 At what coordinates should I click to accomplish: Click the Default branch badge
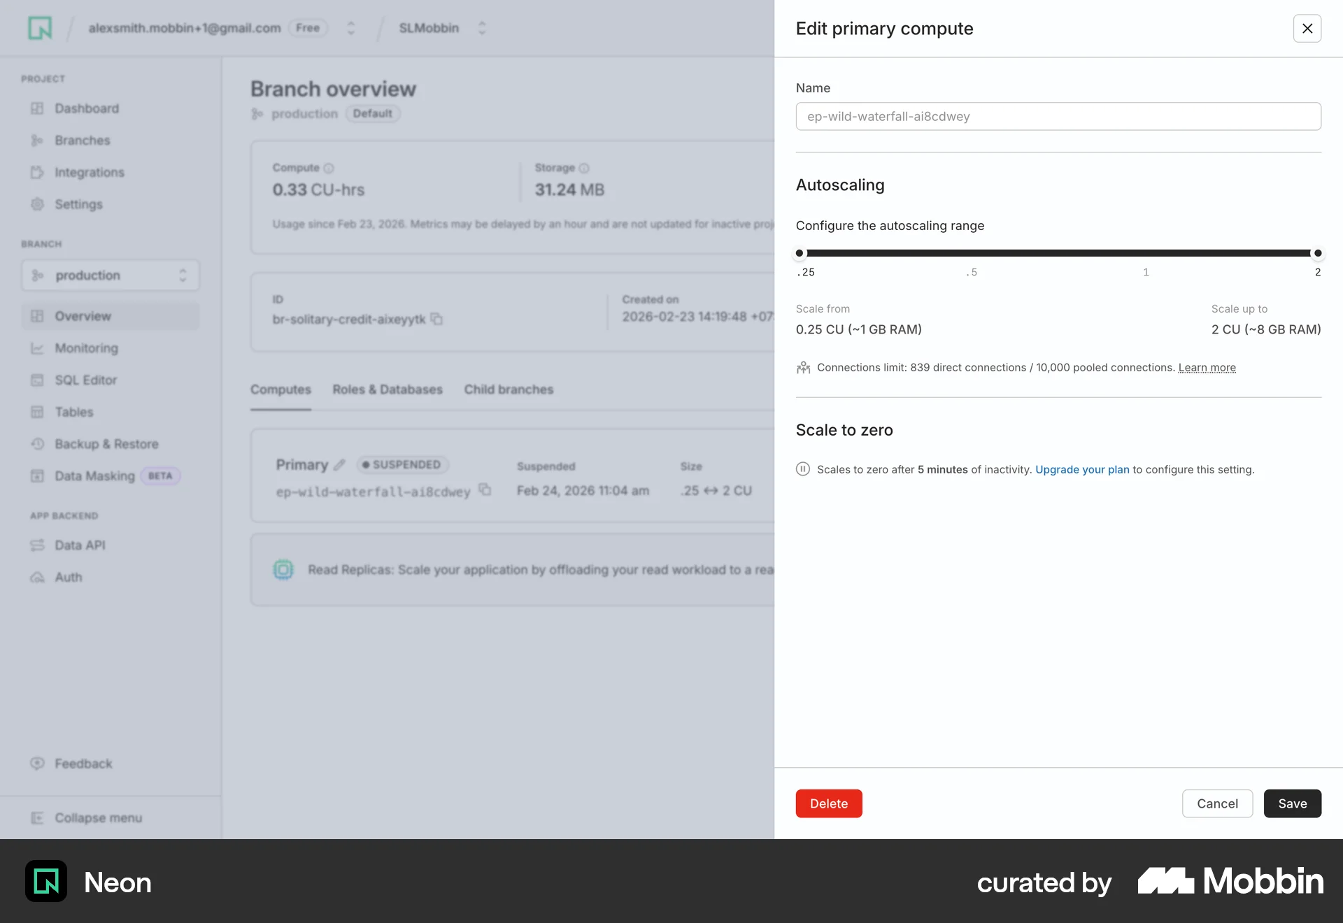click(x=373, y=114)
